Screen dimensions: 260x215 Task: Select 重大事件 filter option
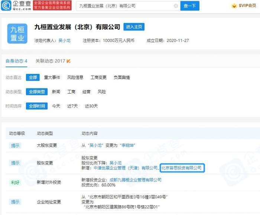click(x=52, y=78)
